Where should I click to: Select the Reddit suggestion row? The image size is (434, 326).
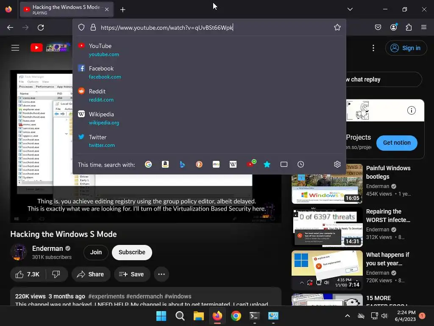point(209,96)
